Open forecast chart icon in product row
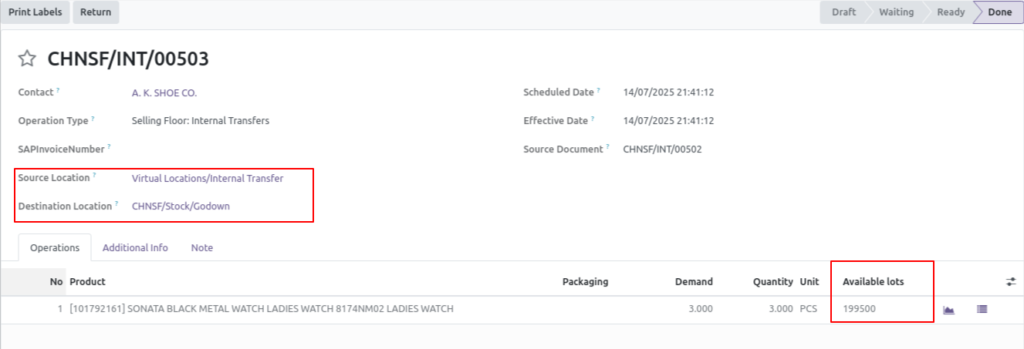Image resolution: width=1024 pixels, height=349 pixels. pyautogui.click(x=949, y=309)
